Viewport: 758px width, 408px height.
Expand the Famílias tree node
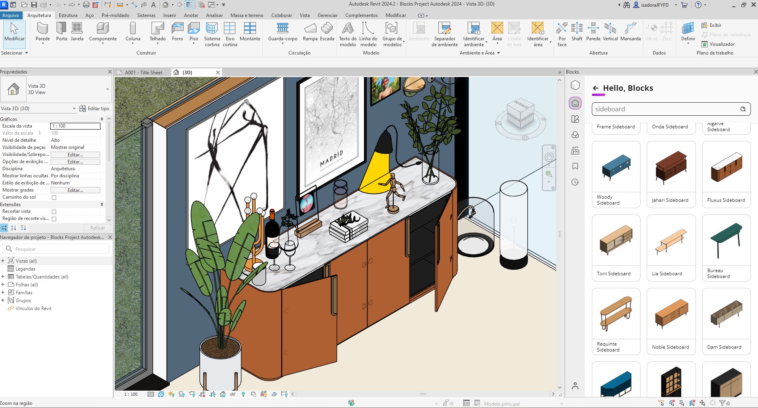3,293
